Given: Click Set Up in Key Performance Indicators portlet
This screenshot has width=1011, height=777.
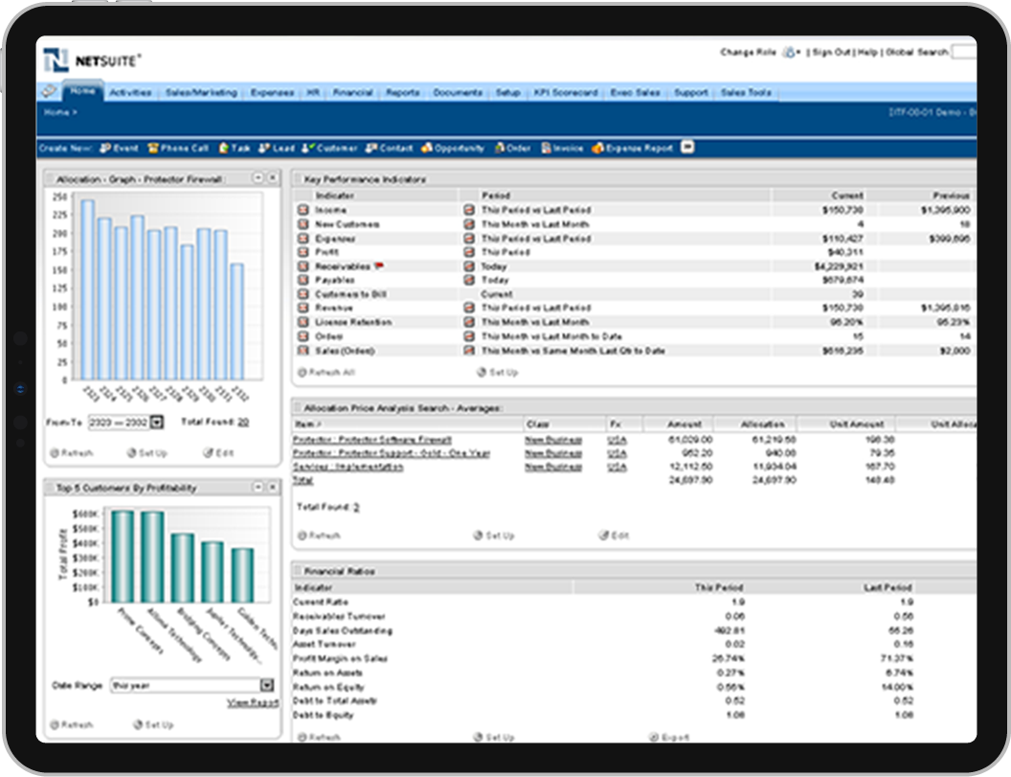Looking at the screenshot, I should click(497, 373).
